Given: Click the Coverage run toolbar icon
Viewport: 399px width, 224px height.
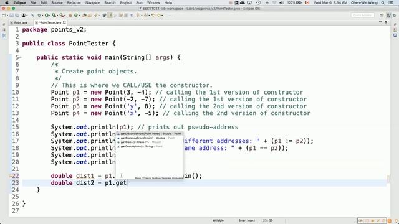Looking at the screenshot, I should tap(54, 16).
